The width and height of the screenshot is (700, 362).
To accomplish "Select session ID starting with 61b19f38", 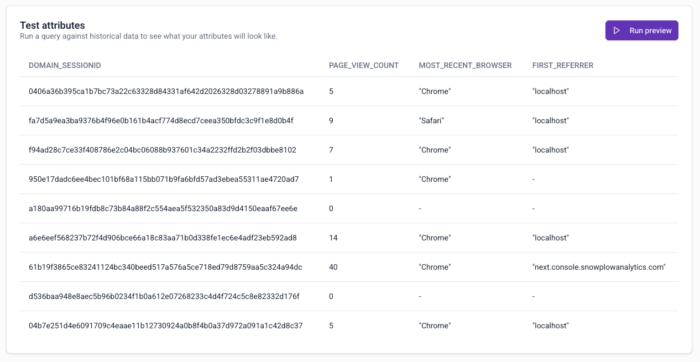I will [x=165, y=267].
